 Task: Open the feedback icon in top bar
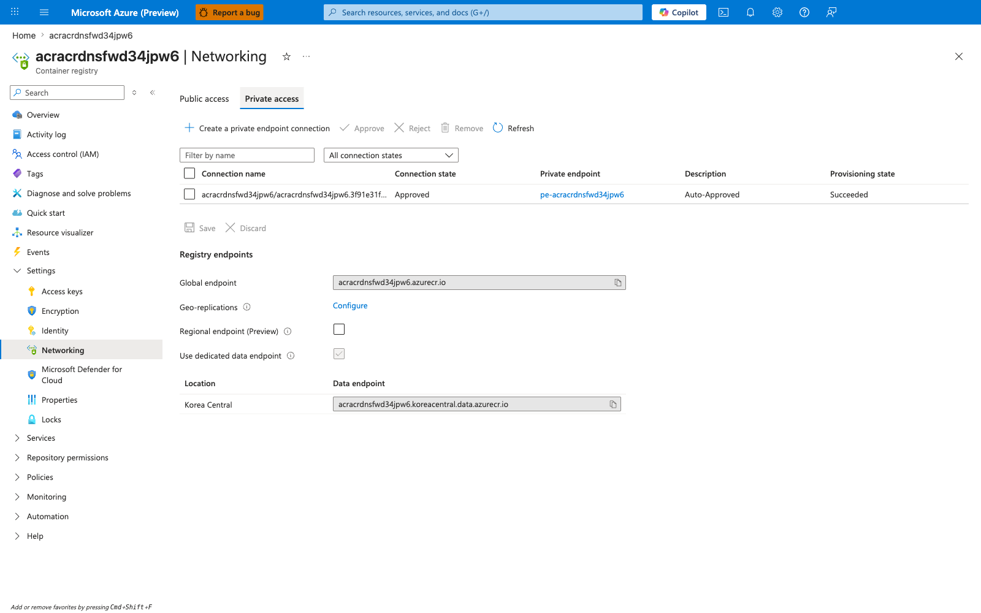tap(831, 12)
